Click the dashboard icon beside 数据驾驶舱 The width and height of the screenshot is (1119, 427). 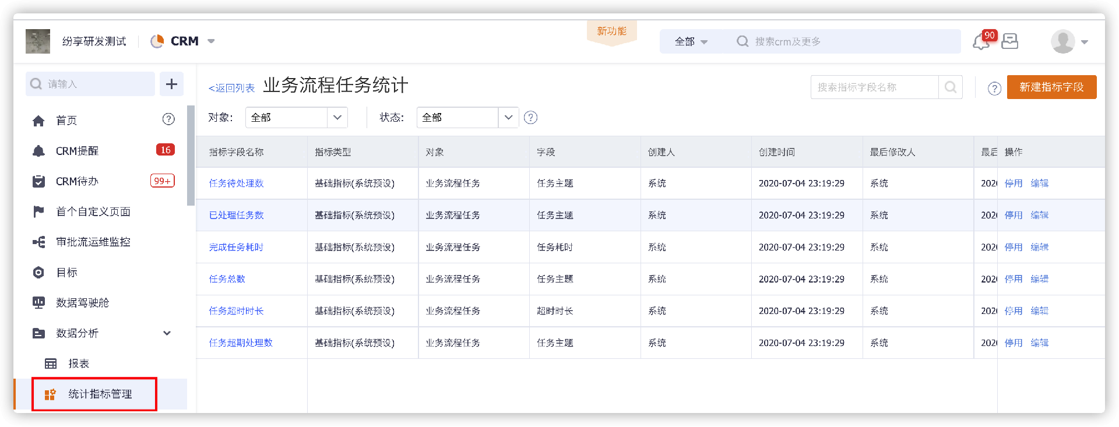pos(38,302)
